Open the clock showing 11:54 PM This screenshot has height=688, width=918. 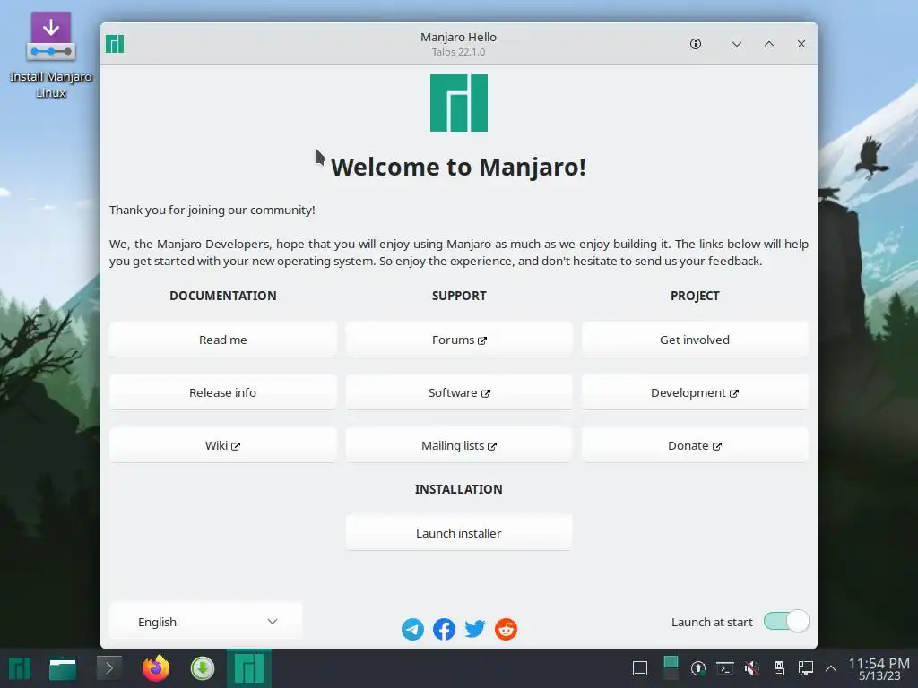point(879,669)
